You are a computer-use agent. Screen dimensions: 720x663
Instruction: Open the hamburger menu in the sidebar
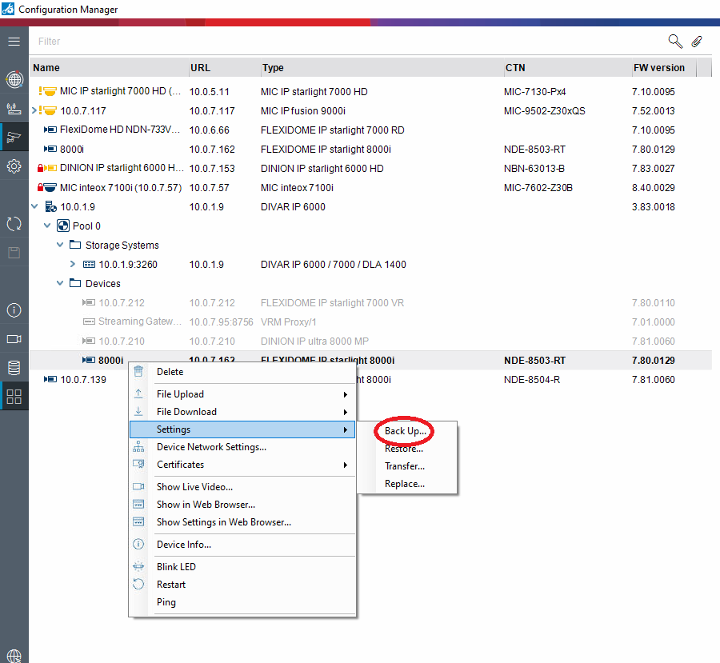14,42
